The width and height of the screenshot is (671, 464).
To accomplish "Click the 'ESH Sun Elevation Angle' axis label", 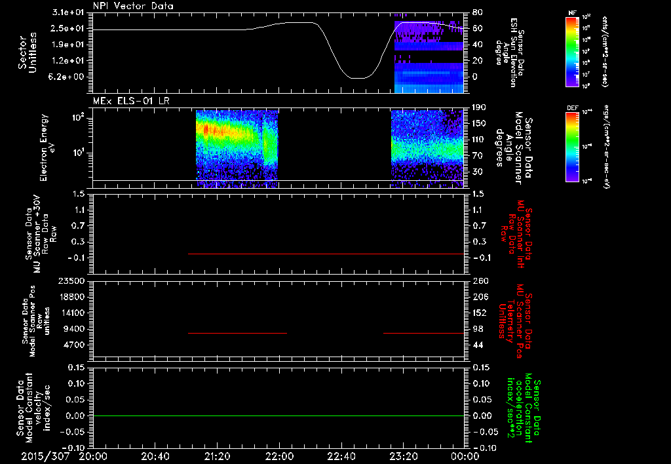I will click(x=511, y=52).
